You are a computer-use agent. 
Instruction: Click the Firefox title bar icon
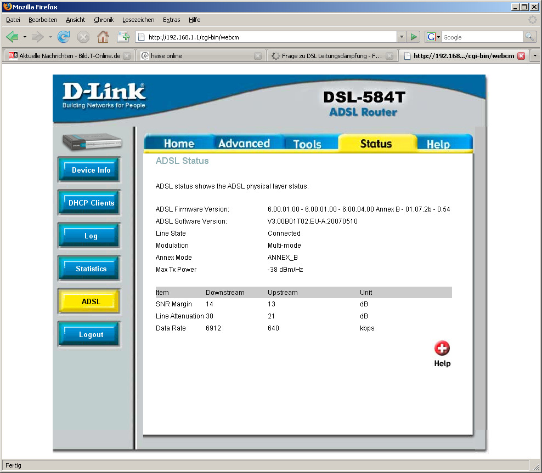pos(7,7)
